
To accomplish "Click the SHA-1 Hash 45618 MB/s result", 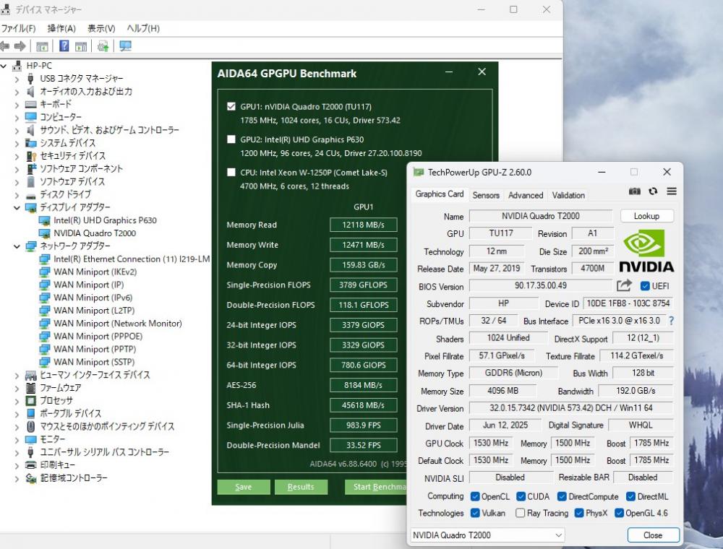I will pyautogui.click(x=364, y=405).
